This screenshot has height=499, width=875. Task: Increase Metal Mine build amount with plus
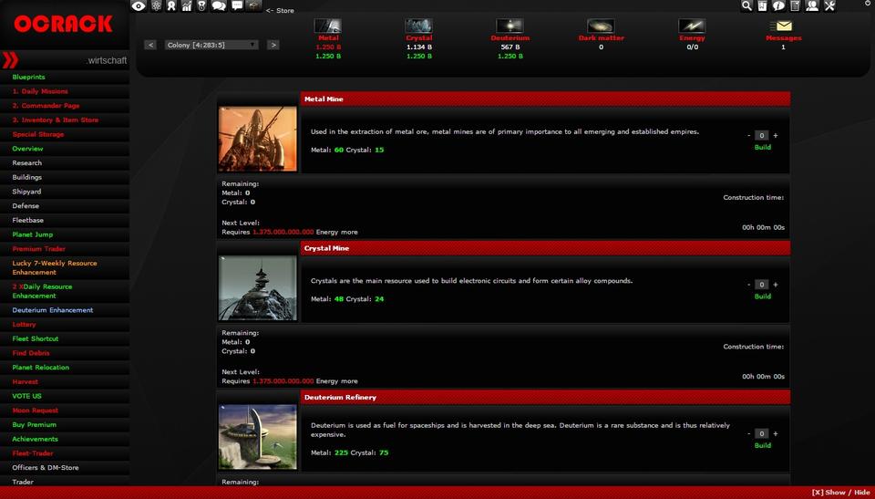point(776,135)
